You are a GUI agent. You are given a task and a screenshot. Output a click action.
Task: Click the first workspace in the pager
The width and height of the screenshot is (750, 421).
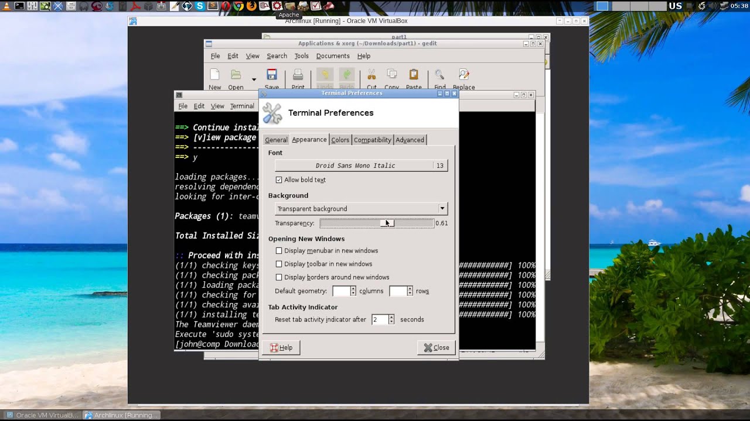pyautogui.click(x=602, y=6)
